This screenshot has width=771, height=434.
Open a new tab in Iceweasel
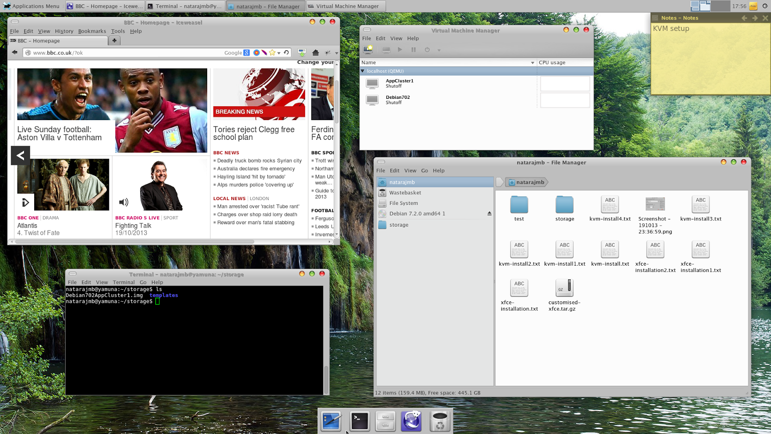(x=114, y=41)
